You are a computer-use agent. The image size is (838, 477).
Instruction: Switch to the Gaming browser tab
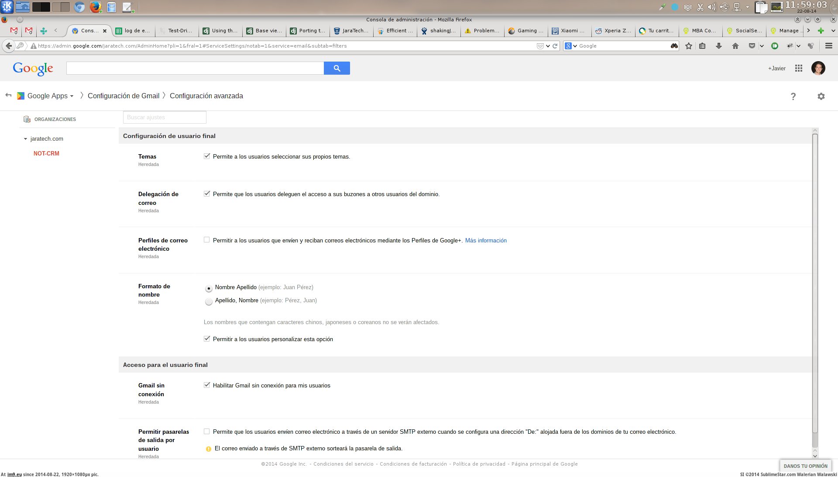[x=526, y=31]
